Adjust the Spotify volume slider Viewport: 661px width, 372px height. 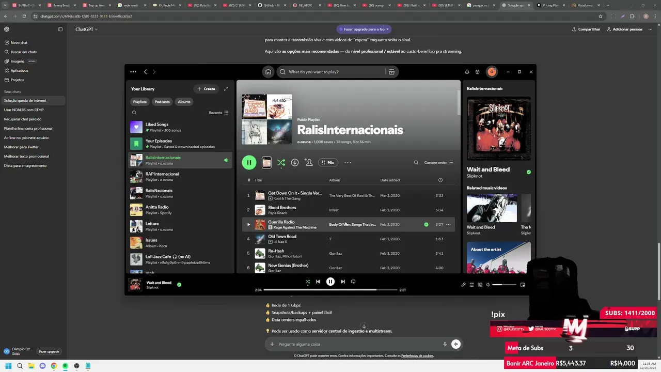[x=504, y=285]
